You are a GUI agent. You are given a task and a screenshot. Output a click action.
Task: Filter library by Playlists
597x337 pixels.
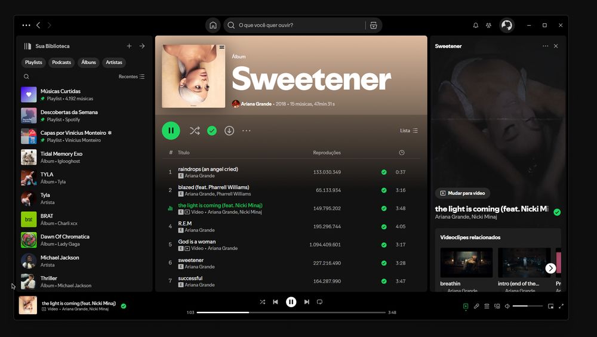(x=33, y=63)
